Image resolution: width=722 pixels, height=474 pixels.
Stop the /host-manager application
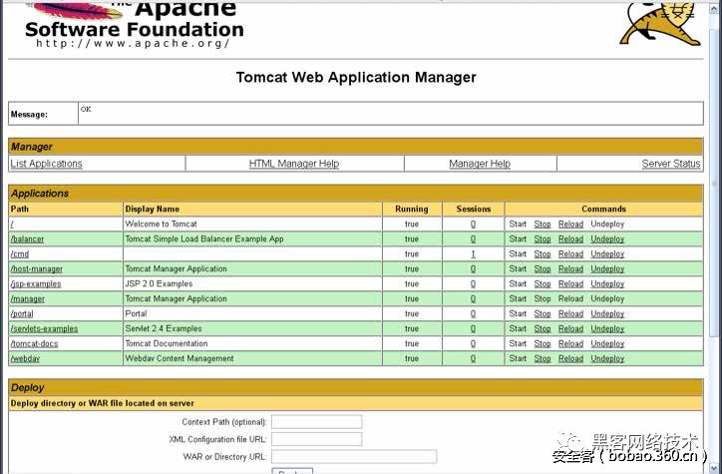[x=542, y=269]
